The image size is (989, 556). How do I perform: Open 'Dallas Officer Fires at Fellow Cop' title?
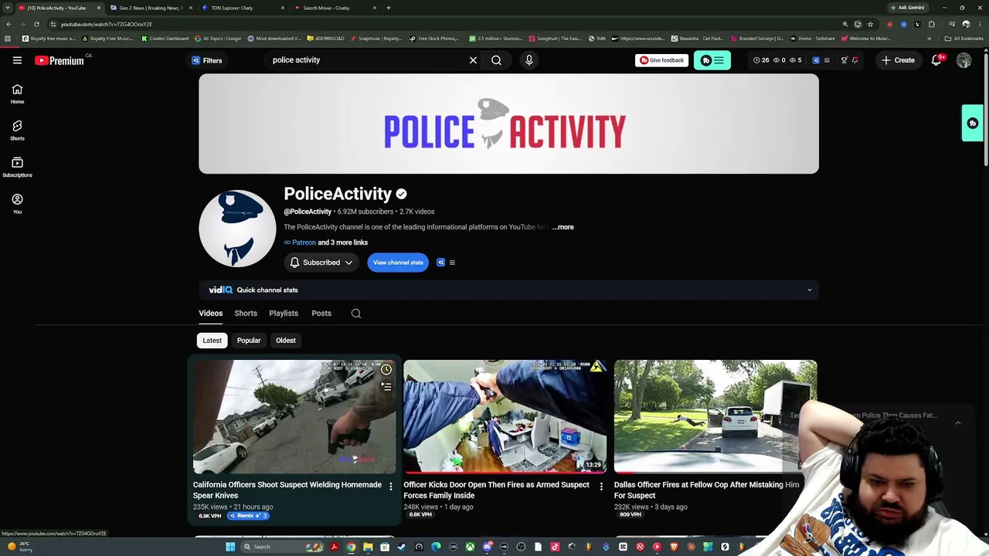(707, 490)
